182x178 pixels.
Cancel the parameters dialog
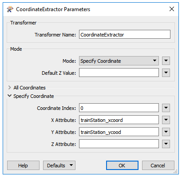158,166
